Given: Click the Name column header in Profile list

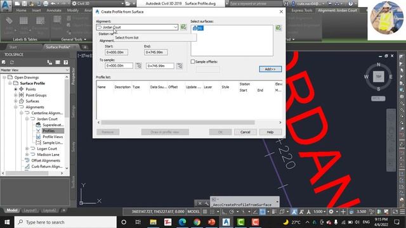Looking at the screenshot, I should [101, 87].
